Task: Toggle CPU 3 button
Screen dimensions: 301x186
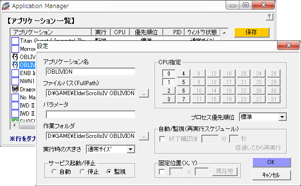Action: tap(169, 99)
